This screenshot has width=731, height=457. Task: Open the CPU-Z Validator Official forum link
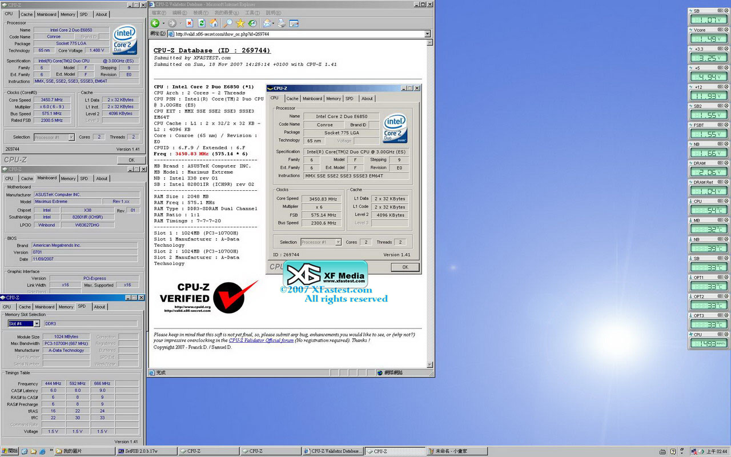(261, 340)
